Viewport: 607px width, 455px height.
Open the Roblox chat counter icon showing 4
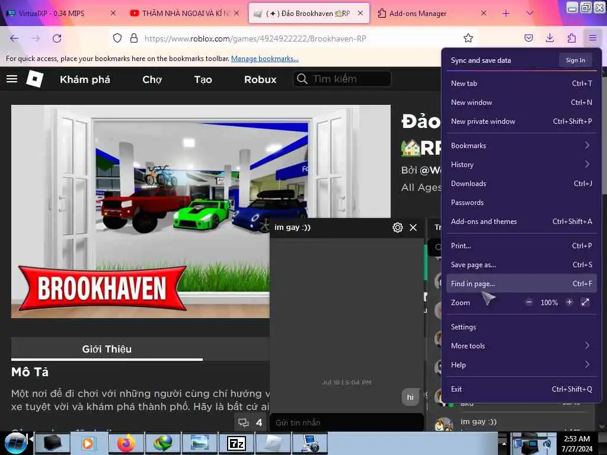point(250,422)
